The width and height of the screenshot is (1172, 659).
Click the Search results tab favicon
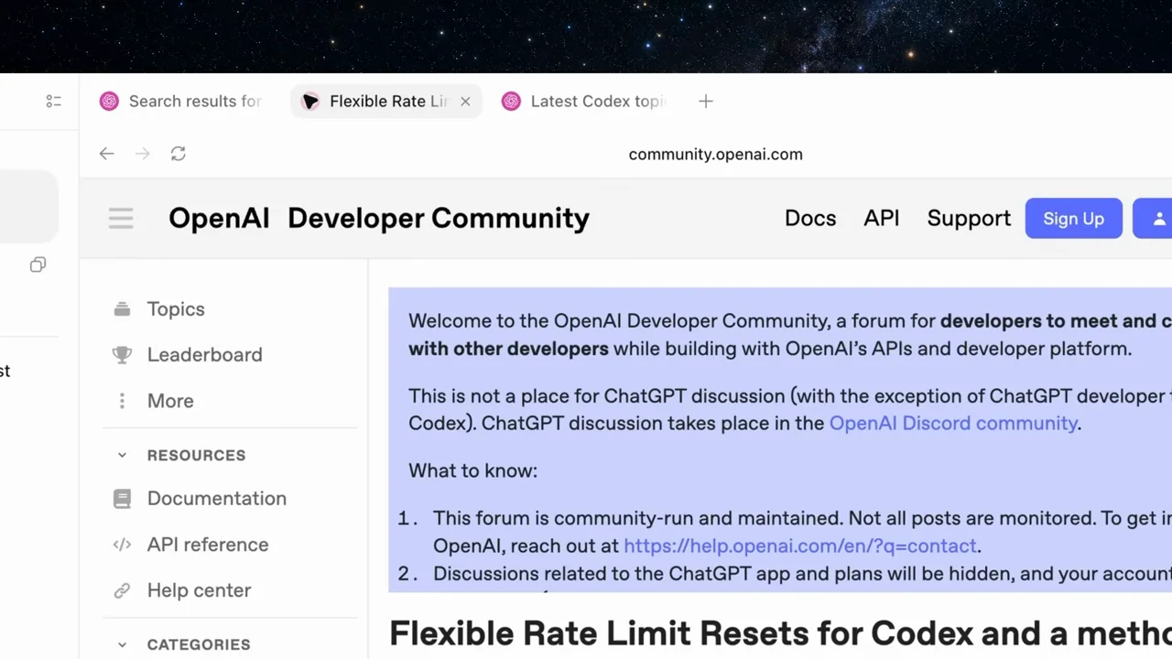click(x=109, y=102)
